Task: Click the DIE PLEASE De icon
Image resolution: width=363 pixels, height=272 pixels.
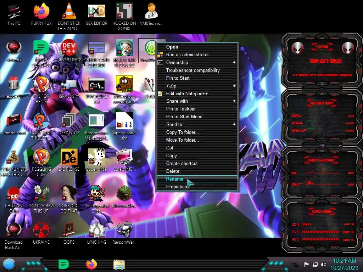Action: tap(69, 160)
